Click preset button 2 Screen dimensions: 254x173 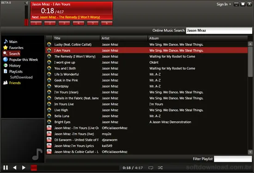click(x=50, y=23)
